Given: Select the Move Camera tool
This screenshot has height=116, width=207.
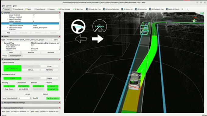Looking at the screenshot, I should [18, 9].
